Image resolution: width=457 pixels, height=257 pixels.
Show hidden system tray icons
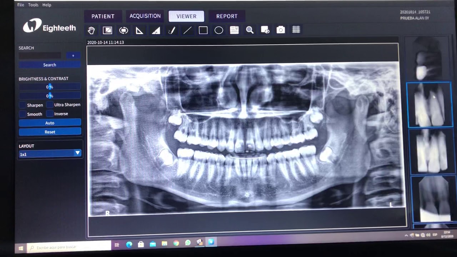[406, 236]
